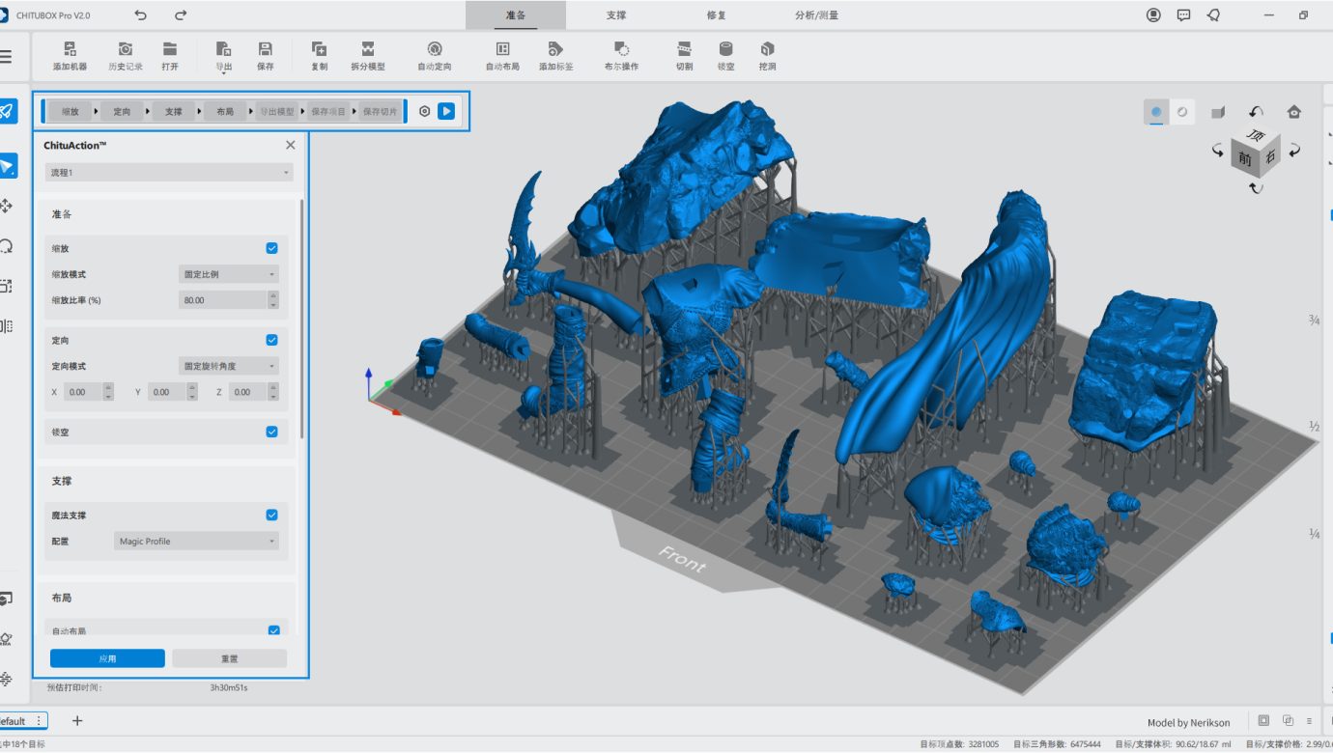
Task: Open the Magic Profile 配置 dropdown
Action: pos(196,542)
